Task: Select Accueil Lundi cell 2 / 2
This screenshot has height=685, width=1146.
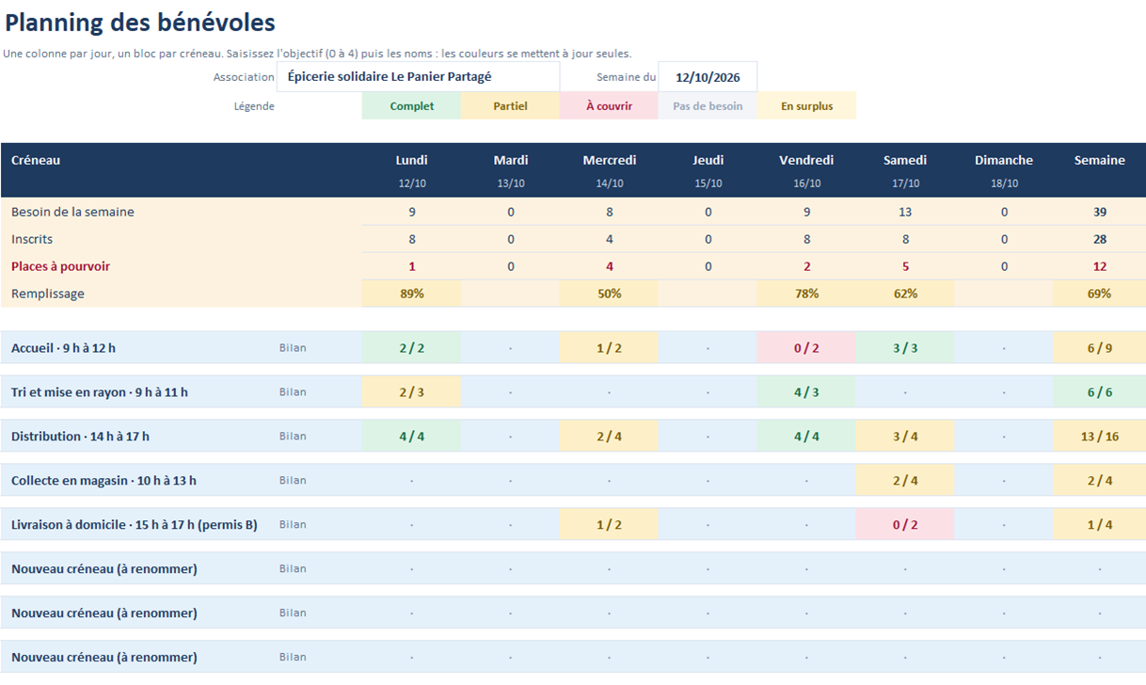Action: point(411,348)
